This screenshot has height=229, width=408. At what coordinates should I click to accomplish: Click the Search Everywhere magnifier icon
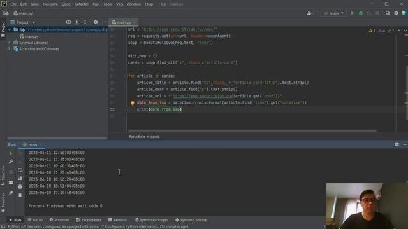coord(388,13)
